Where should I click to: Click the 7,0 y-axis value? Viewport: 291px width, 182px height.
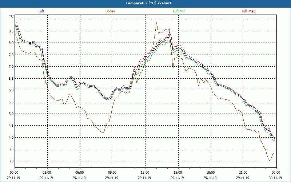tap(11, 67)
